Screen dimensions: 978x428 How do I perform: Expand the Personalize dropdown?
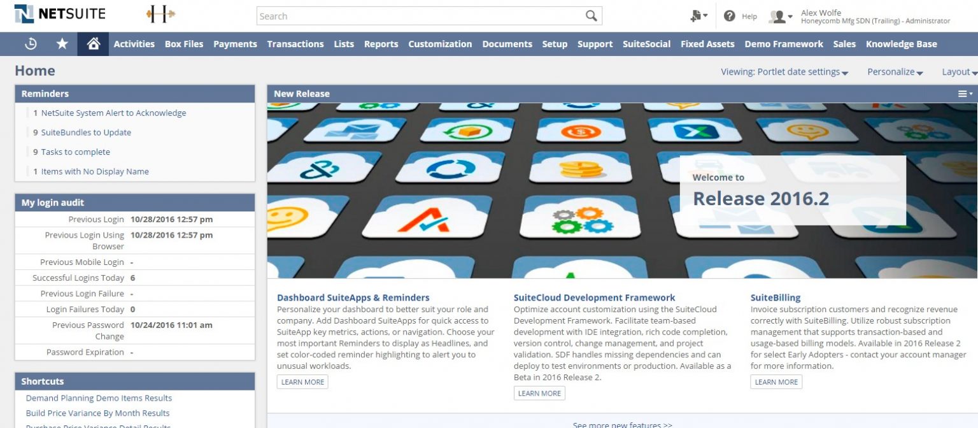(895, 72)
